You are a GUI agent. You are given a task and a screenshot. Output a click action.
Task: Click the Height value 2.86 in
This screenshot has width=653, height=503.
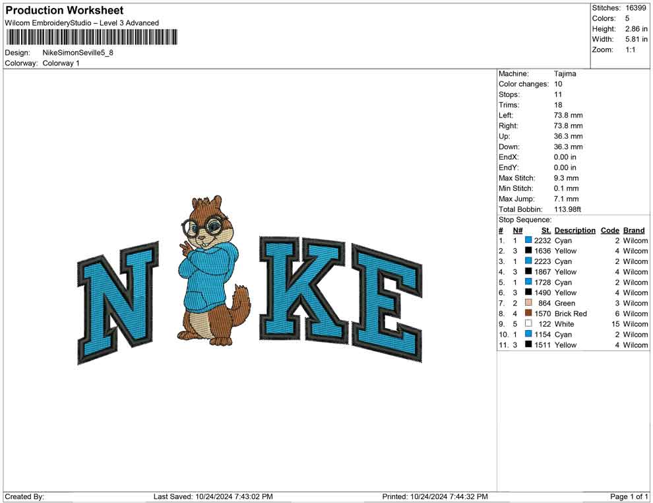click(x=636, y=29)
